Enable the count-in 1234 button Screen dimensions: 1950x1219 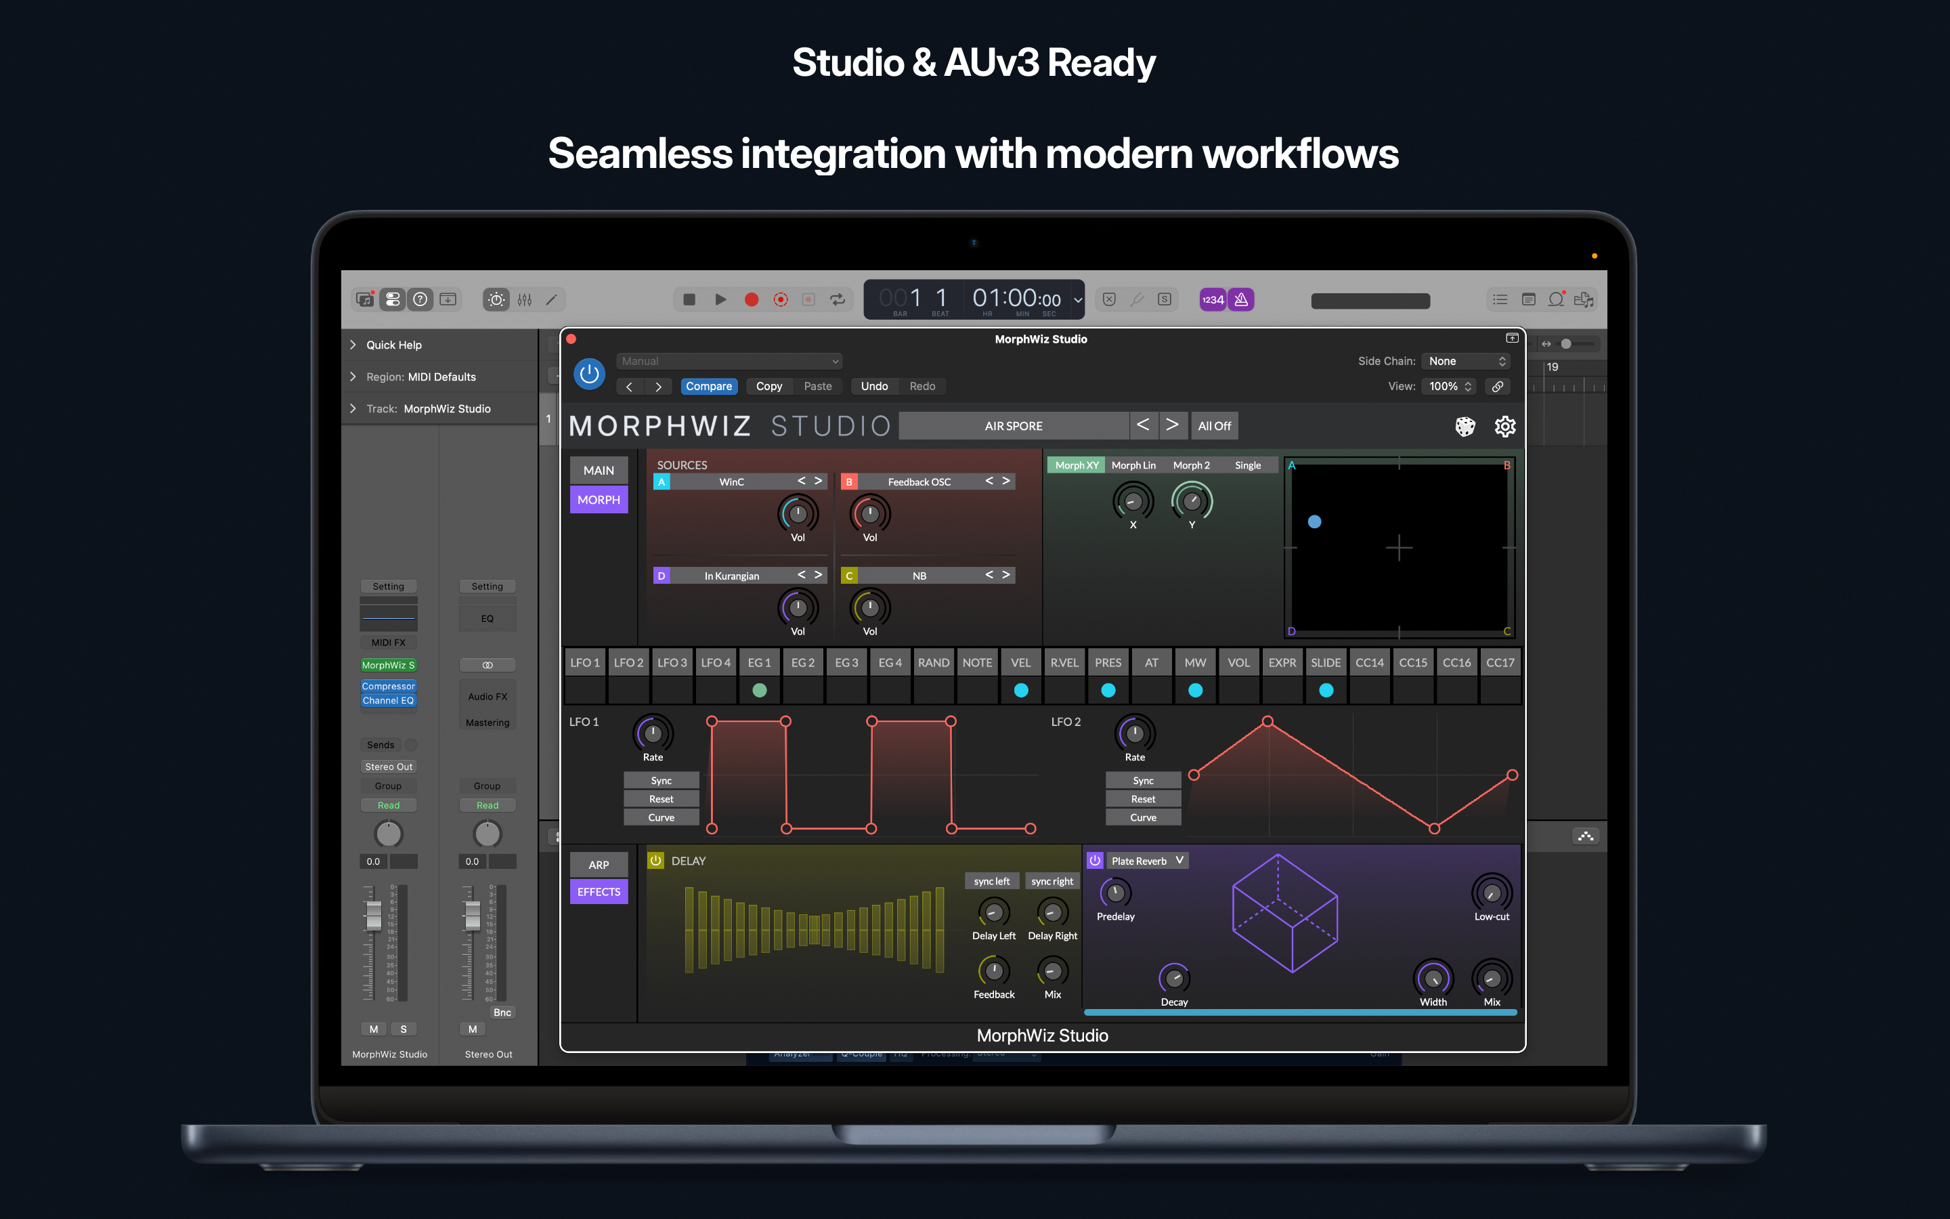coord(1213,299)
